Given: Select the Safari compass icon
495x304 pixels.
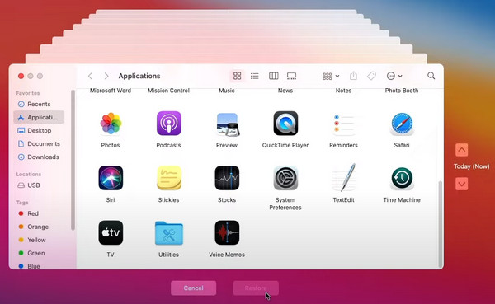Looking at the screenshot, I should (402, 124).
